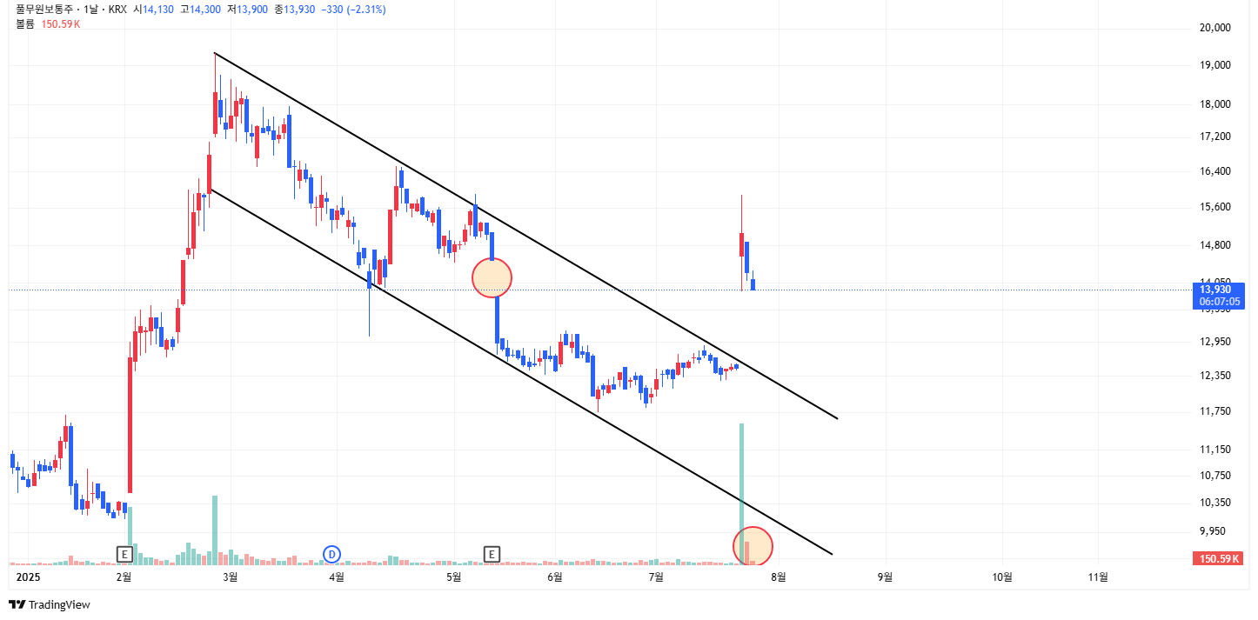The image size is (1258, 620).
Task: Click the 7월 label on time axis
Action: [656, 576]
